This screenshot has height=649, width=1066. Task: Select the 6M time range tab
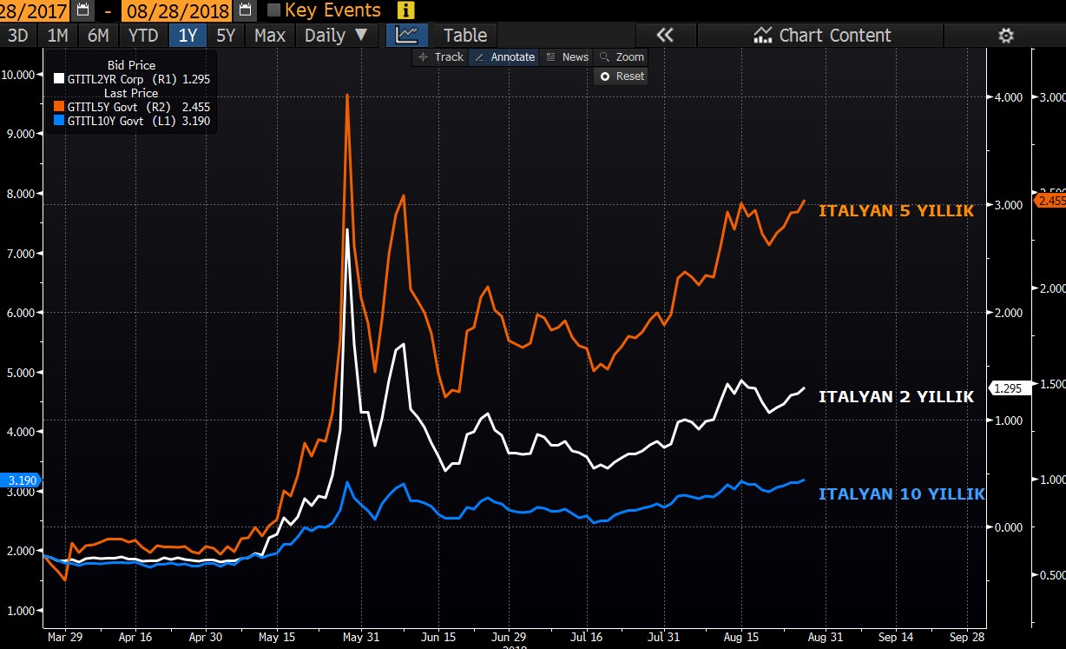pyautogui.click(x=98, y=36)
